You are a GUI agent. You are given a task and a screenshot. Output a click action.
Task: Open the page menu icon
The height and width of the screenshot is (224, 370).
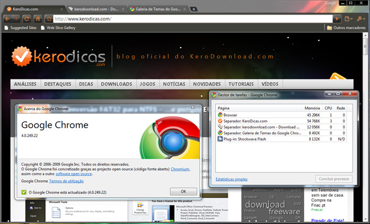coord(348,19)
